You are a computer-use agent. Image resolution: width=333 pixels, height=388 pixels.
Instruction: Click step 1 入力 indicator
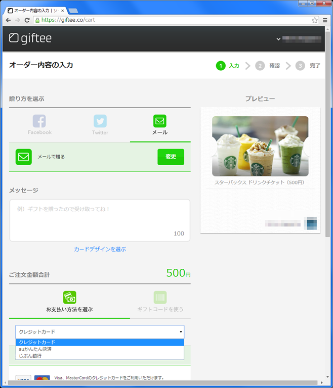[228, 66]
